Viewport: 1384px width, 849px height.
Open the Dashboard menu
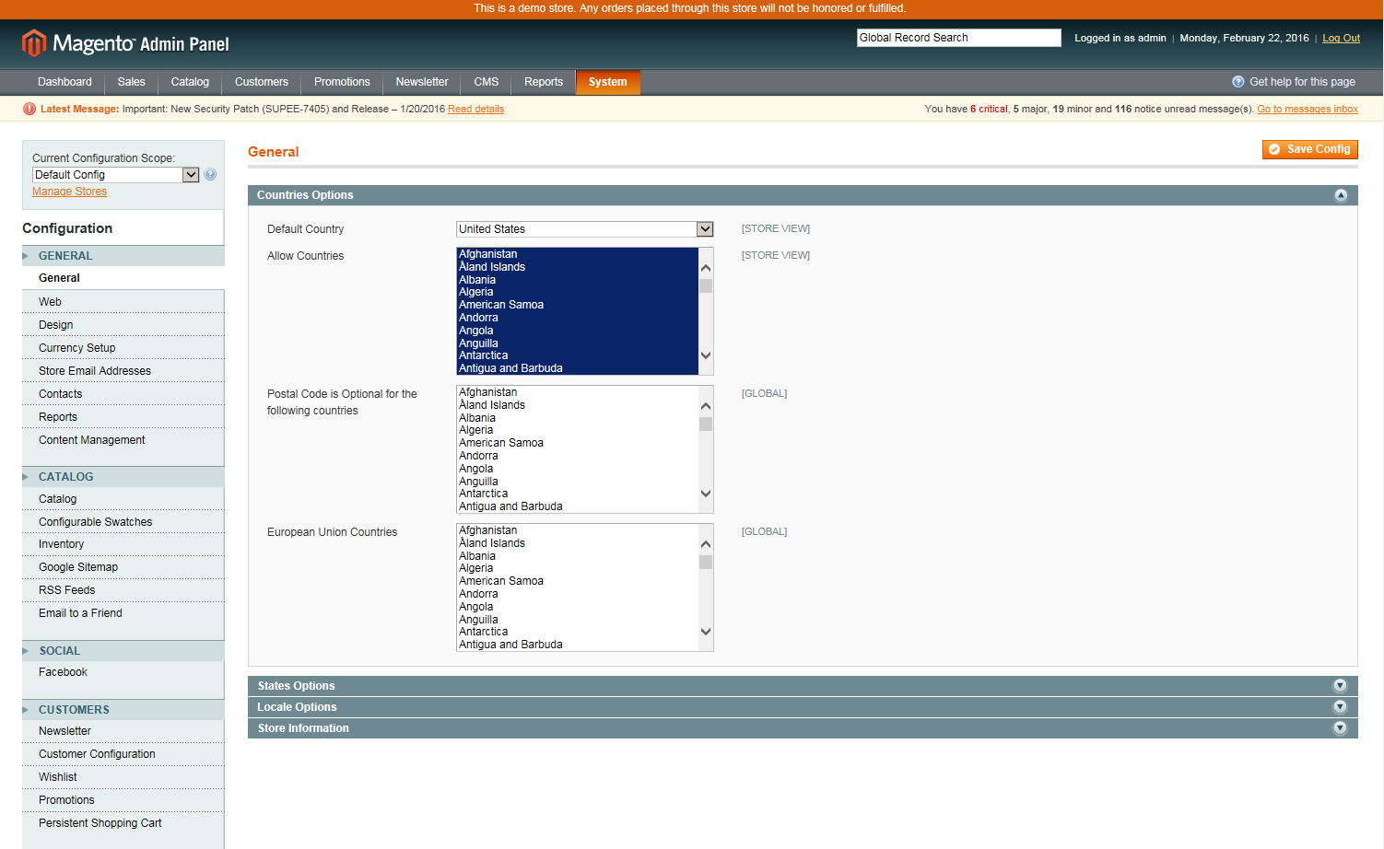click(x=65, y=82)
